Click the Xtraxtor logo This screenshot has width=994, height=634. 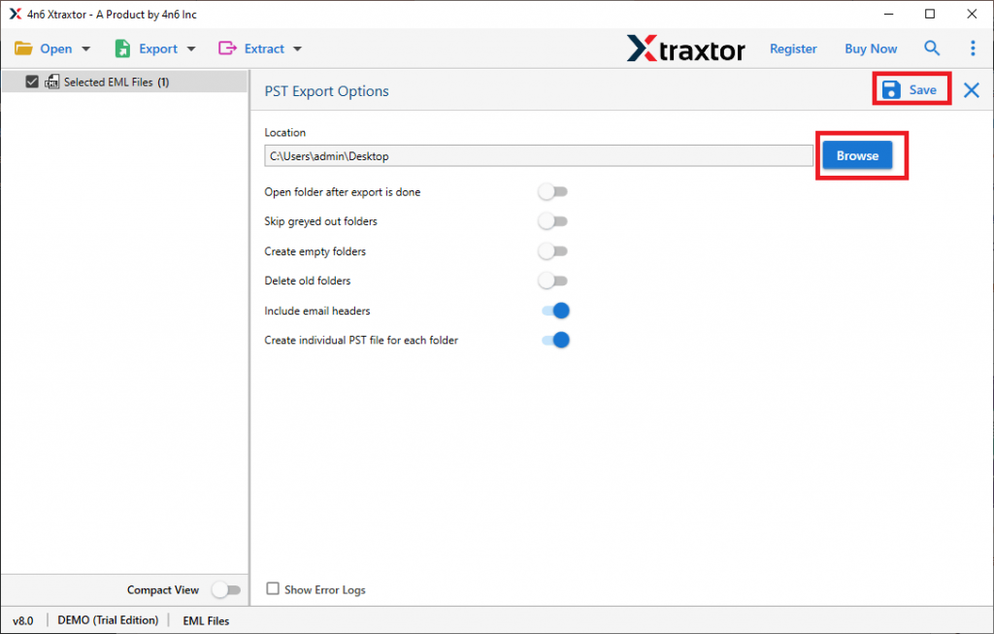[686, 49]
